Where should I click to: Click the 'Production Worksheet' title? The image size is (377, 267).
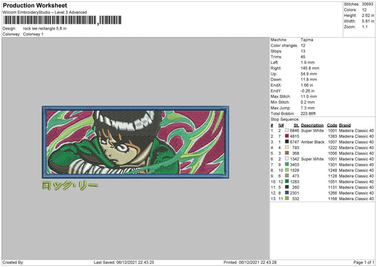(x=35, y=5)
